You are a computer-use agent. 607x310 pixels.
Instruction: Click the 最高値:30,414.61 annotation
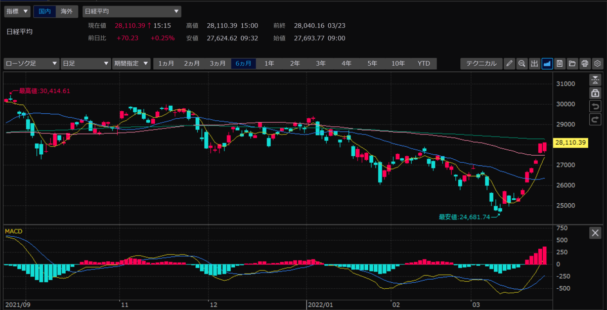click(44, 91)
